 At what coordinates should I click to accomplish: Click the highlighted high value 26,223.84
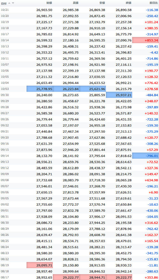pos(66,89)
